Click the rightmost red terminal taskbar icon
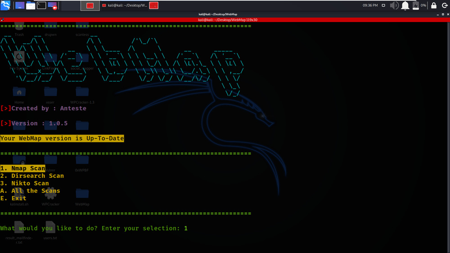450x253 pixels. point(154,5)
